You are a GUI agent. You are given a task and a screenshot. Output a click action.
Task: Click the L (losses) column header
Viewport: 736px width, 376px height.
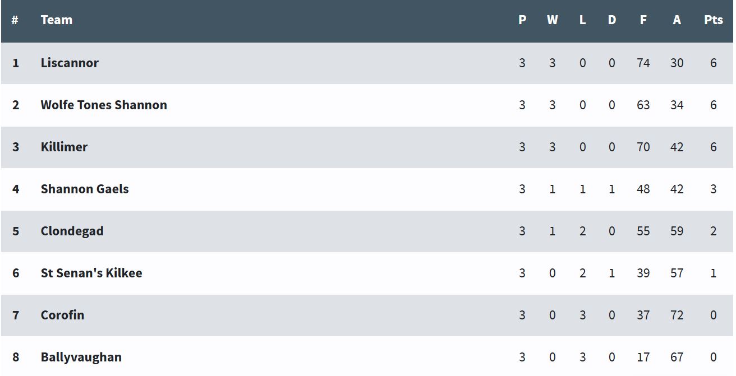point(582,20)
